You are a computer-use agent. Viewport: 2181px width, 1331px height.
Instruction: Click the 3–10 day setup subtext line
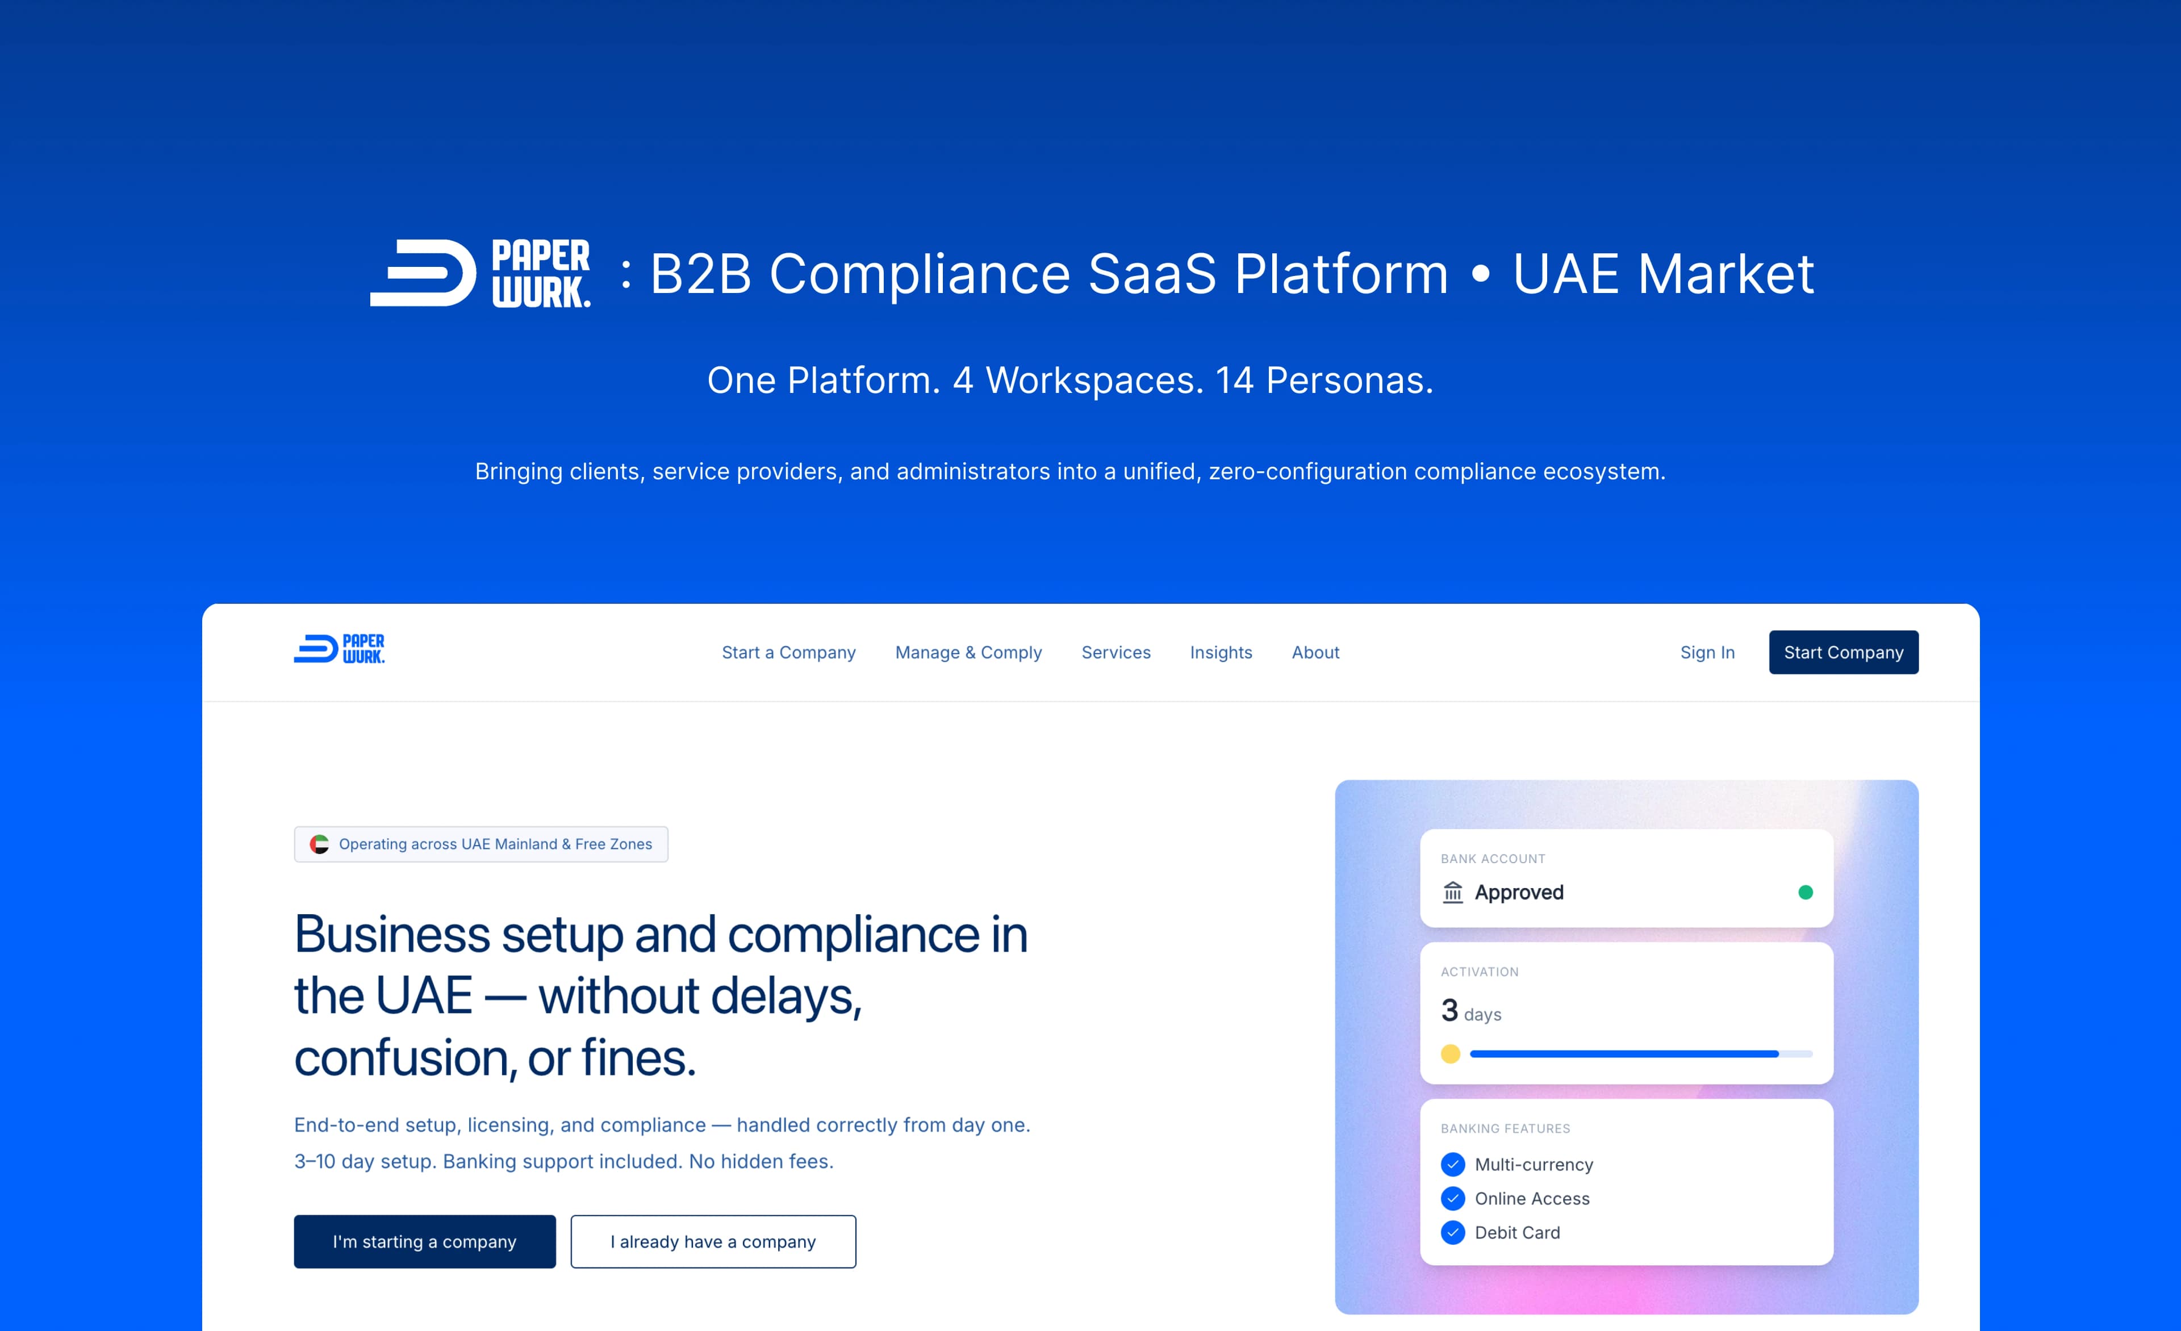tap(564, 1161)
